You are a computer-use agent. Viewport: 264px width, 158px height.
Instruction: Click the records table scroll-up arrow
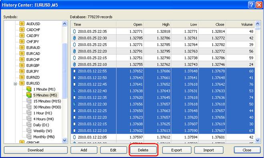click(258, 24)
